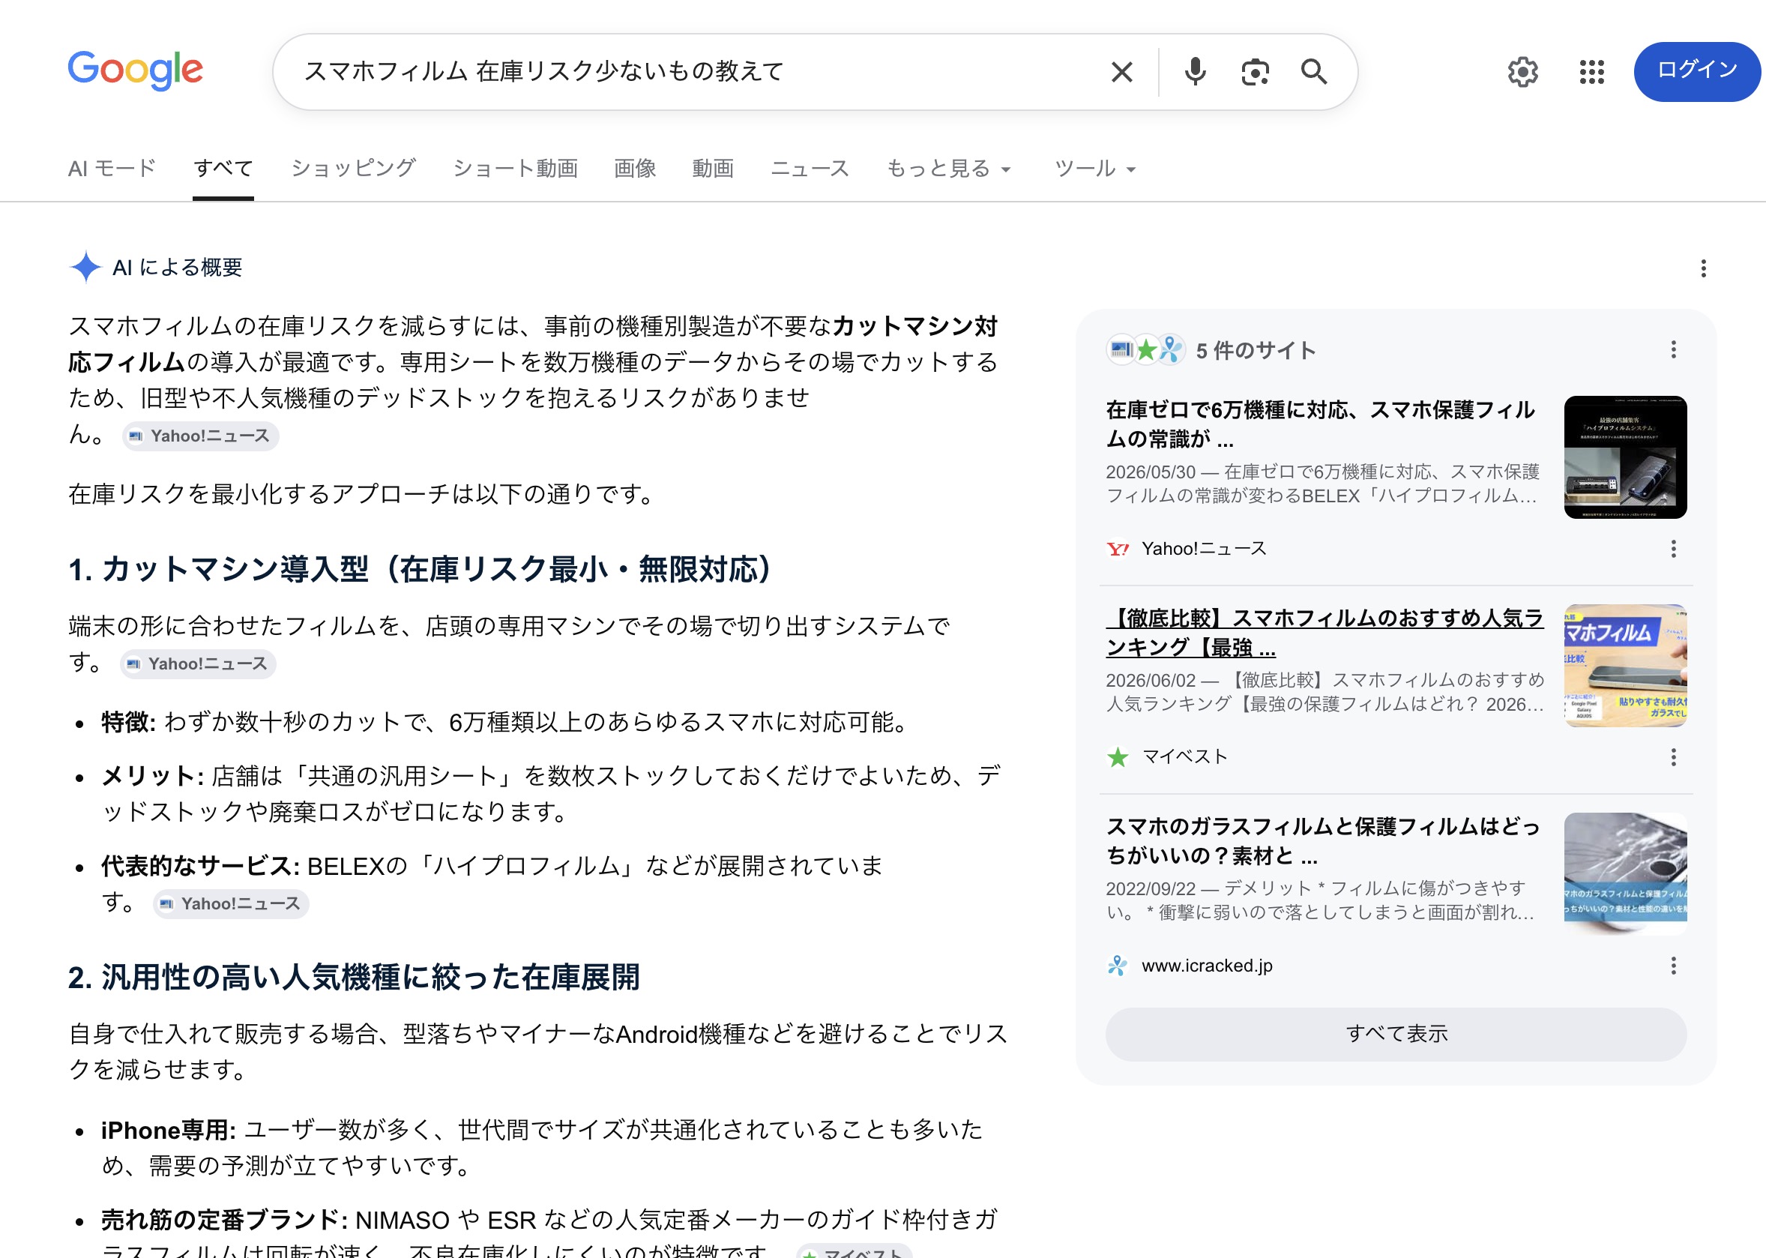This screenshot has height=1258, width=1766.
Task: Click the 5 件のサイト favicon cluster
Action: [x=1145, y=350]
